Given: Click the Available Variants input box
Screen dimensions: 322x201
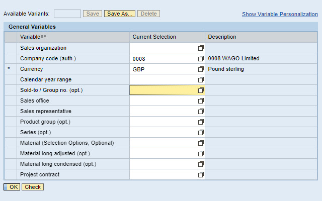Looking at the screenshot, I should 67,14.
